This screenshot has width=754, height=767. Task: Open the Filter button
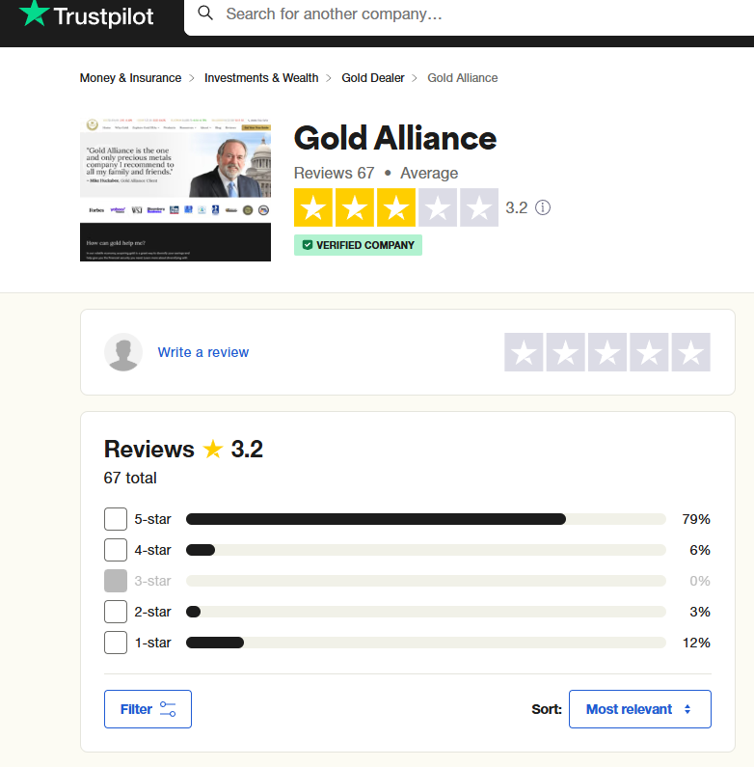point(148,709)
